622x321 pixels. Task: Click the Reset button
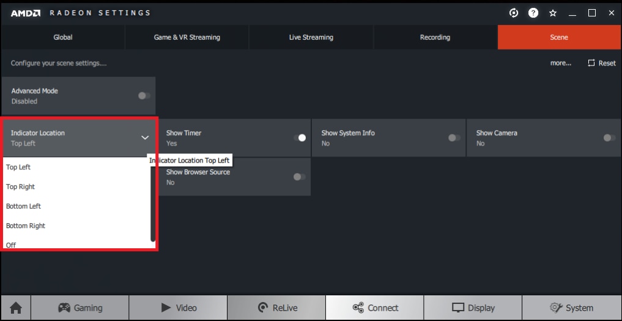pos(602,63)
